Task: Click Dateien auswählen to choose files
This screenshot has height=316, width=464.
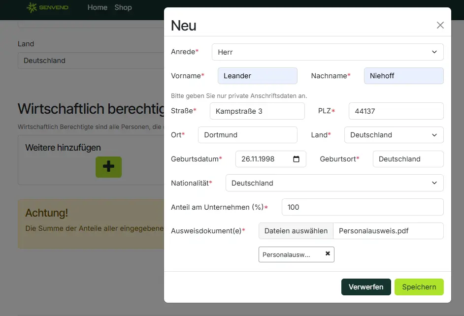Action: 296,231
